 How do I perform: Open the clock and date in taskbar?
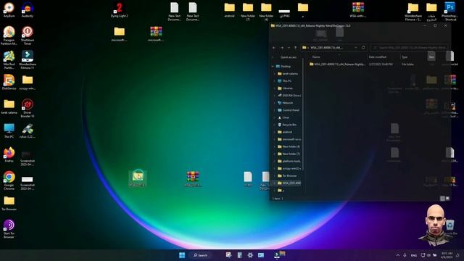pos(447,255)
